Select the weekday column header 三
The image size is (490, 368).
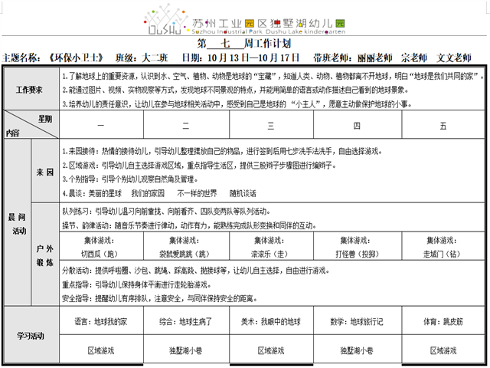point(270,124)
